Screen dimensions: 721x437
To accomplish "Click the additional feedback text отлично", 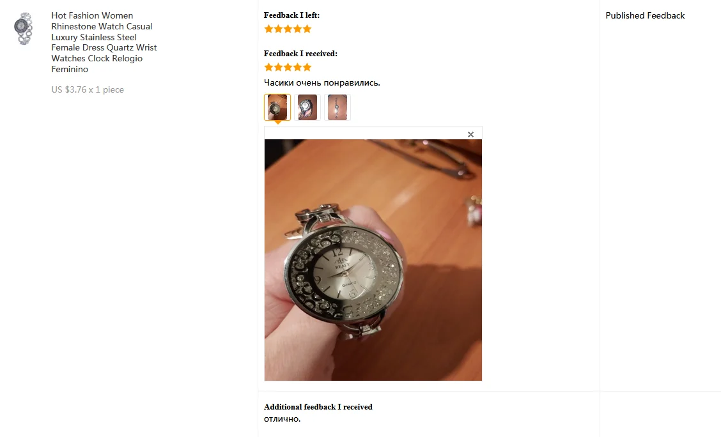I will coord(282,419).
